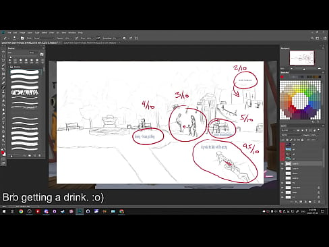Click the Navigator preview thumbnail

(301, 58)
